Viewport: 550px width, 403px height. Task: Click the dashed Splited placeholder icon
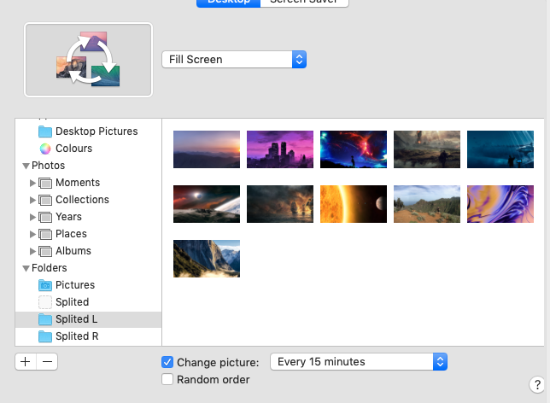click(45, 302)
